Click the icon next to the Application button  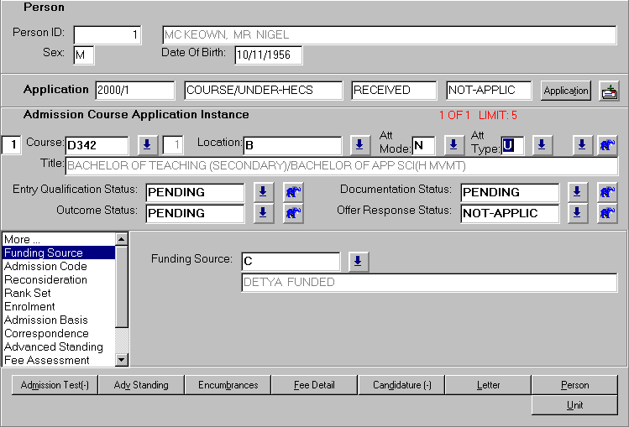click(609, 91)
